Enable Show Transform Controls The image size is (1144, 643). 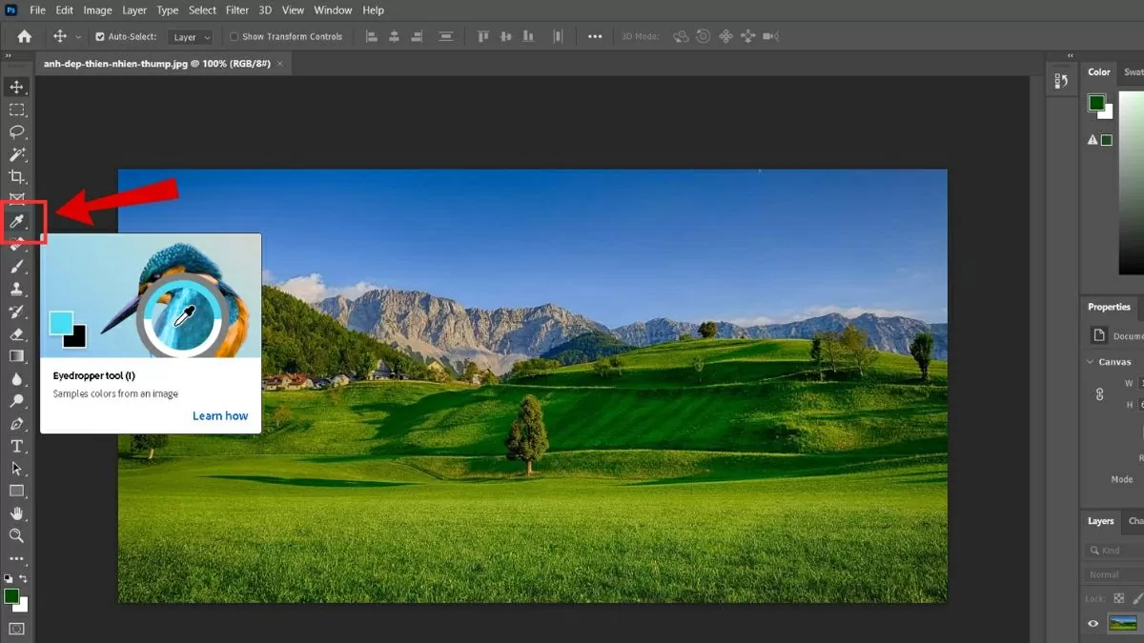234,36
